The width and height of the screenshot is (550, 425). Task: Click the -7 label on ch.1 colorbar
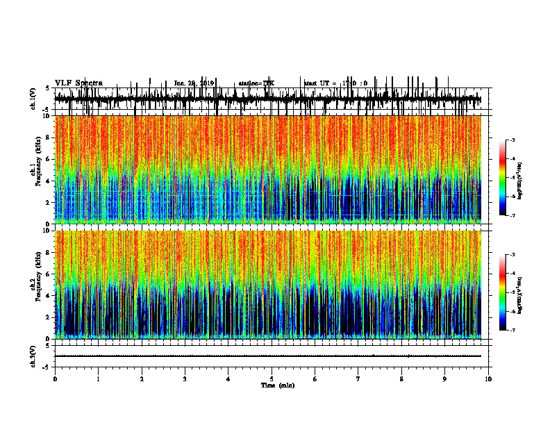click(x=512, y=215)
